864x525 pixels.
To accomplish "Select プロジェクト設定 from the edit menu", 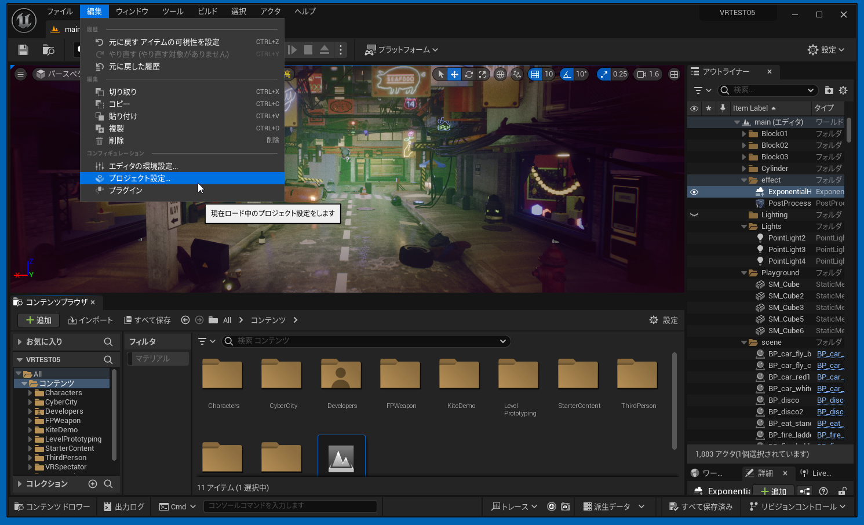I will (x=140, y=178).
